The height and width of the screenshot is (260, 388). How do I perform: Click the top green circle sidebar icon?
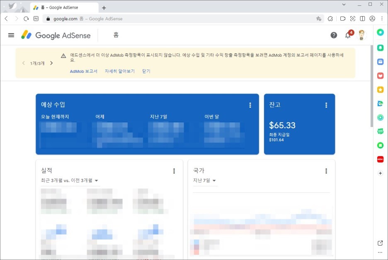click(380, 32)
